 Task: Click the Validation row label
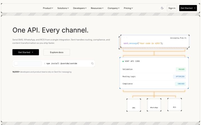tap(128, 69)
